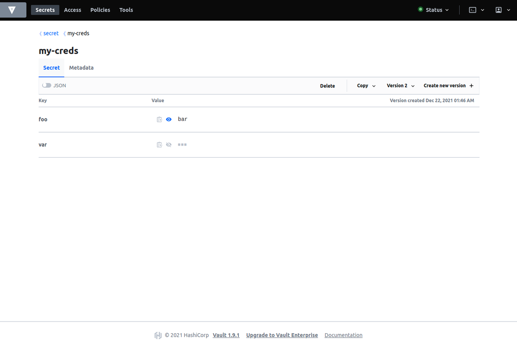
Task: Open the Vault 1.9.1 version link
Action: (226, 335)
